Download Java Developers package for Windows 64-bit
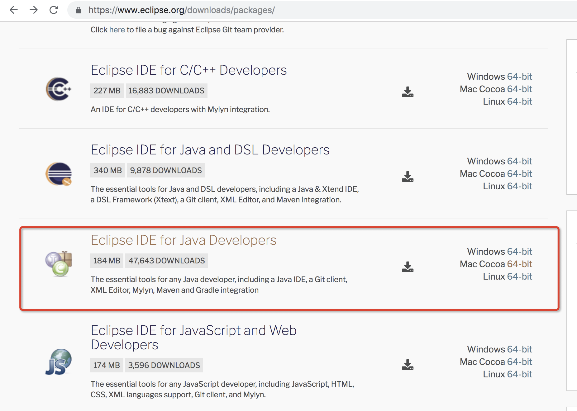Image resolution: width=577 pixels, height=411 pixels. coord(519,252)
